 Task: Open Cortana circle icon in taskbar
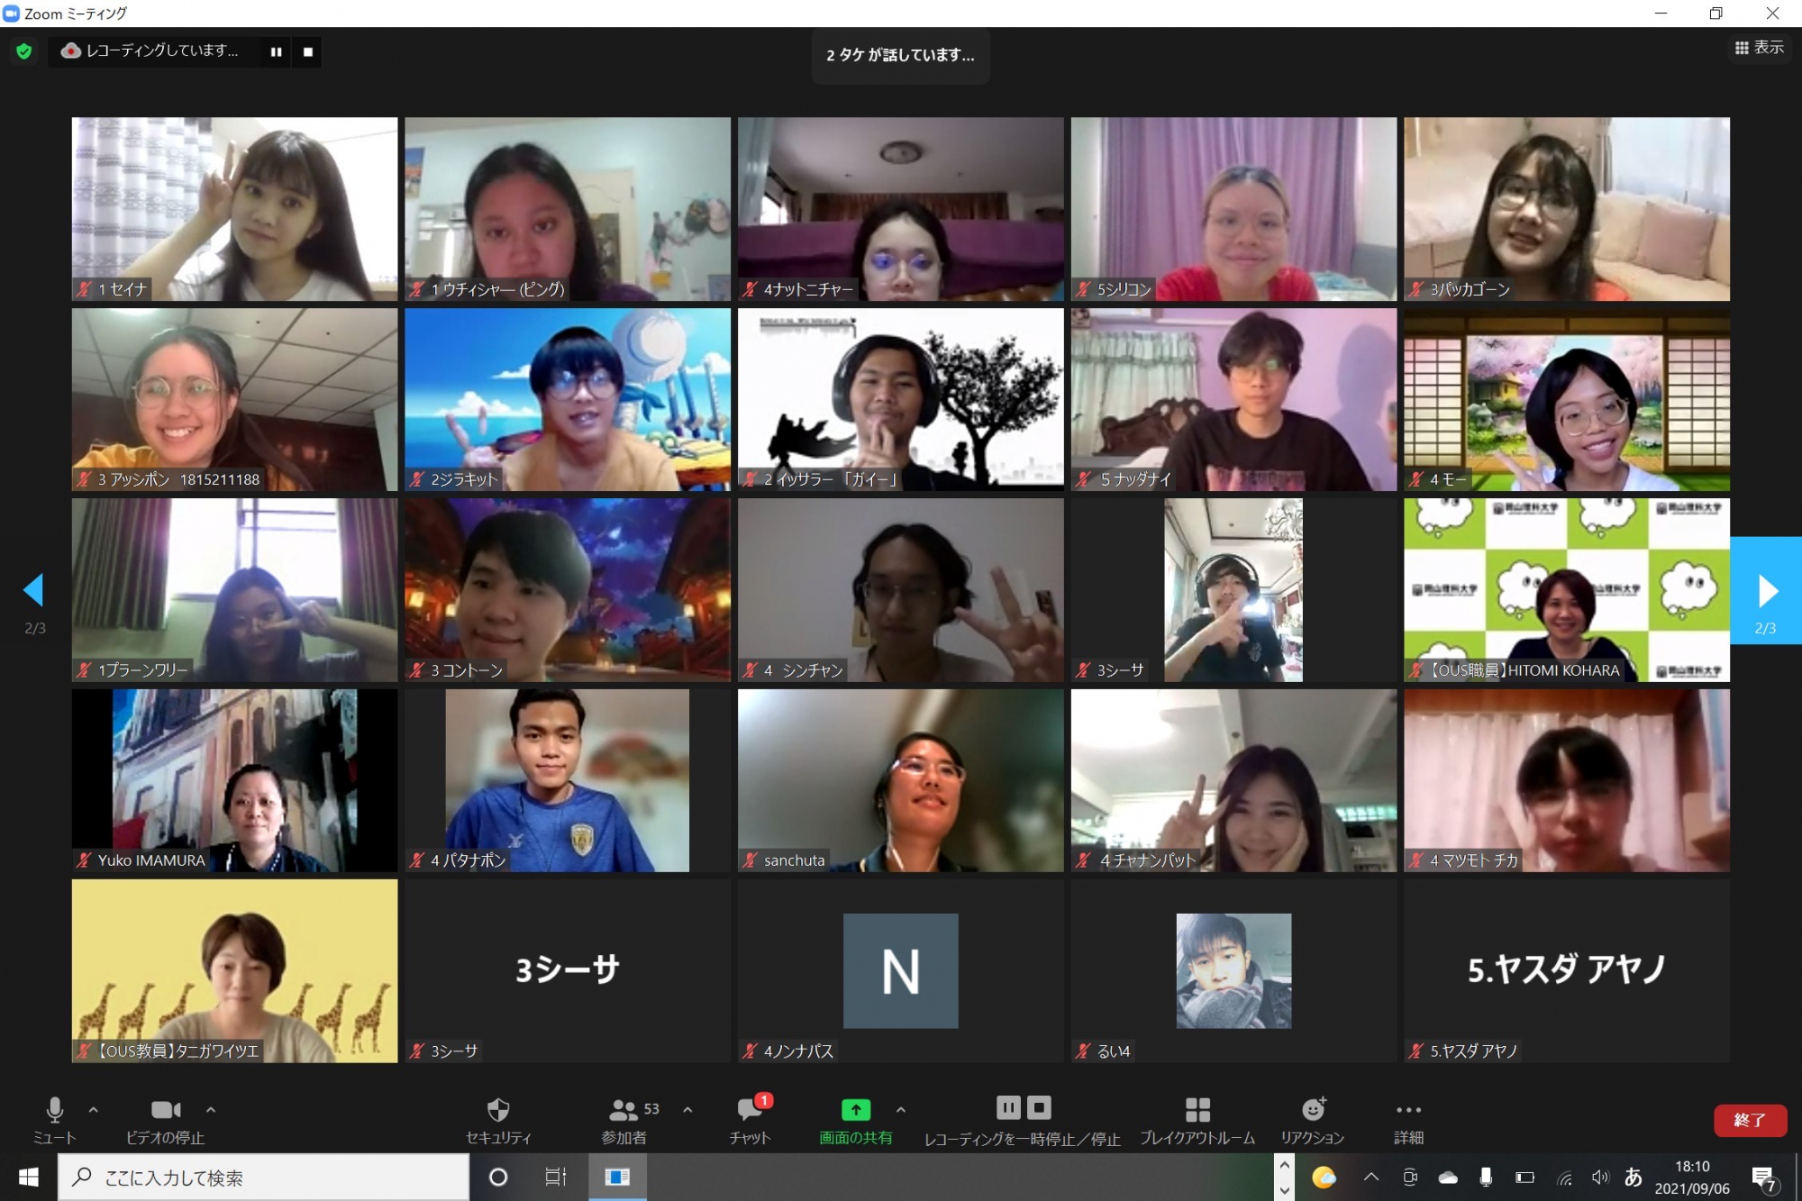pyautogui.click(x=498, y=1178)
